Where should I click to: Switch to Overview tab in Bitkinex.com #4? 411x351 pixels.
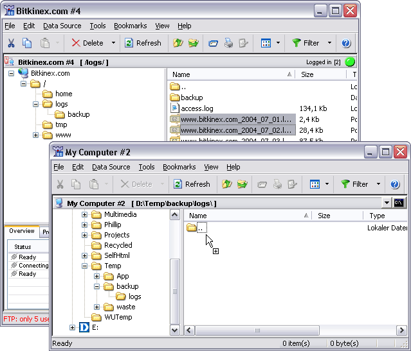(22, 231)
